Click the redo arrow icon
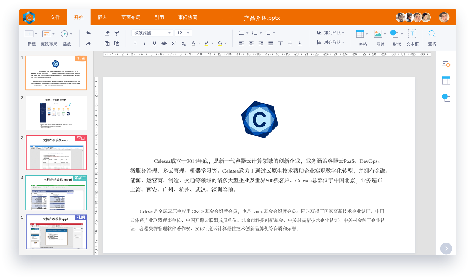The width and height of the screenshot is (470, 279). pos(89,43)
